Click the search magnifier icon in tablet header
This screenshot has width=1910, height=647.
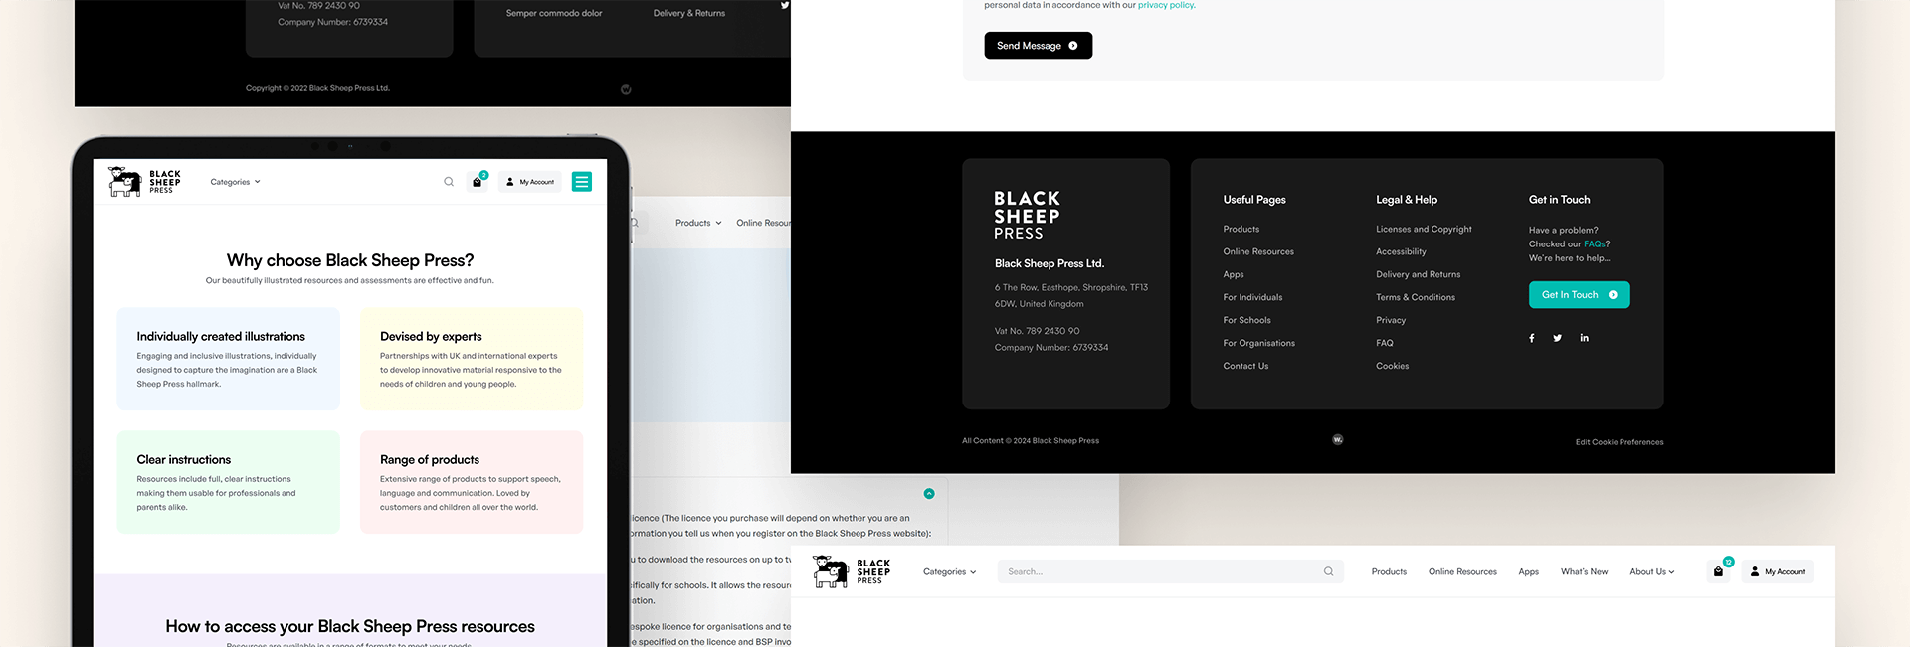pos(449,182)
